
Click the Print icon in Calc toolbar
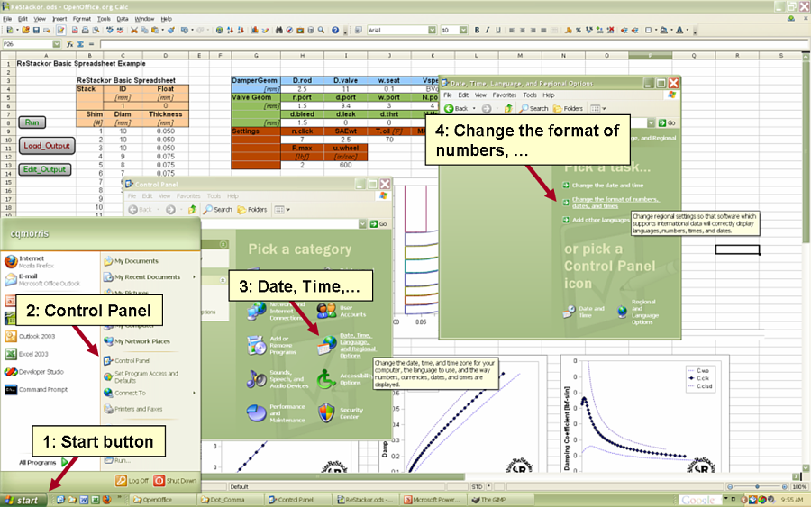[86, 30]
